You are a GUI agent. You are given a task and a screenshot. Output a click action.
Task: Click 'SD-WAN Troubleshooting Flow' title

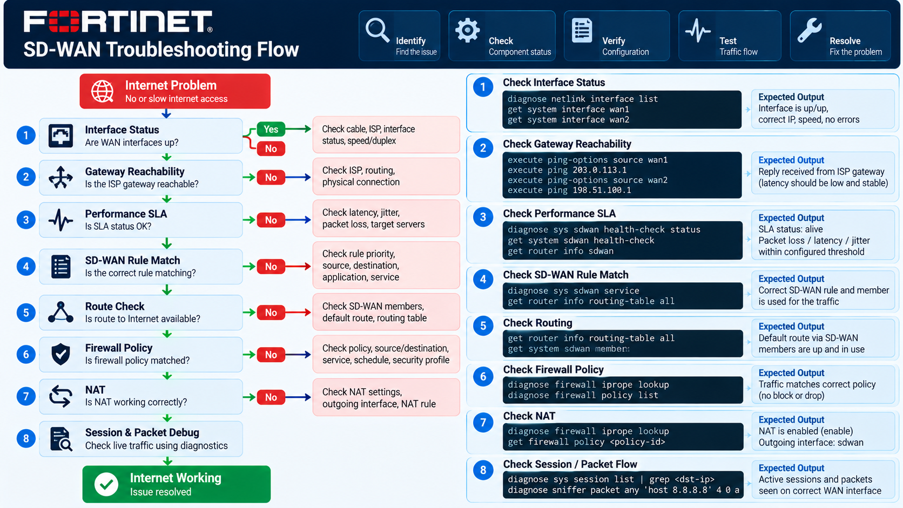(x=161, y=50)
